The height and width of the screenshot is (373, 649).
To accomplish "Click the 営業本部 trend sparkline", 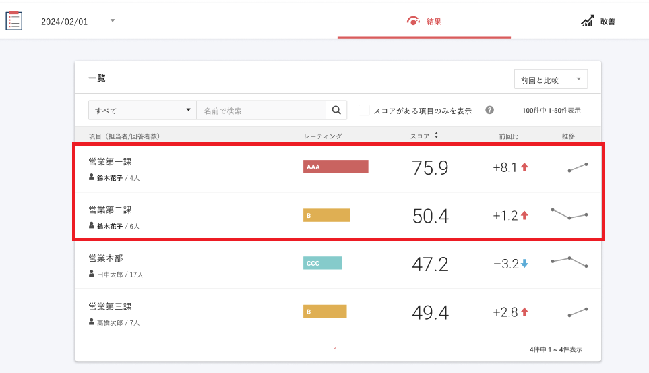I will (x=569, y=262).
